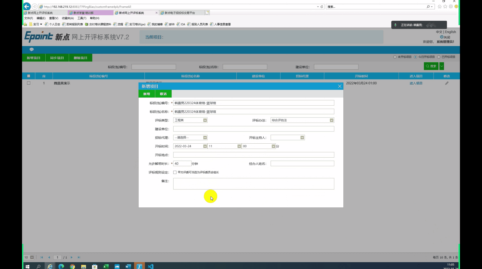Click the browser refresh icon
The width and height of the screenshot is (482, 269).
pos(322,7)
